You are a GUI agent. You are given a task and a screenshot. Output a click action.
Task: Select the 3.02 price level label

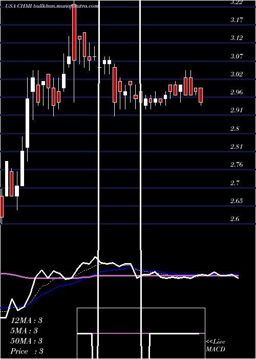tap(237, 74)
